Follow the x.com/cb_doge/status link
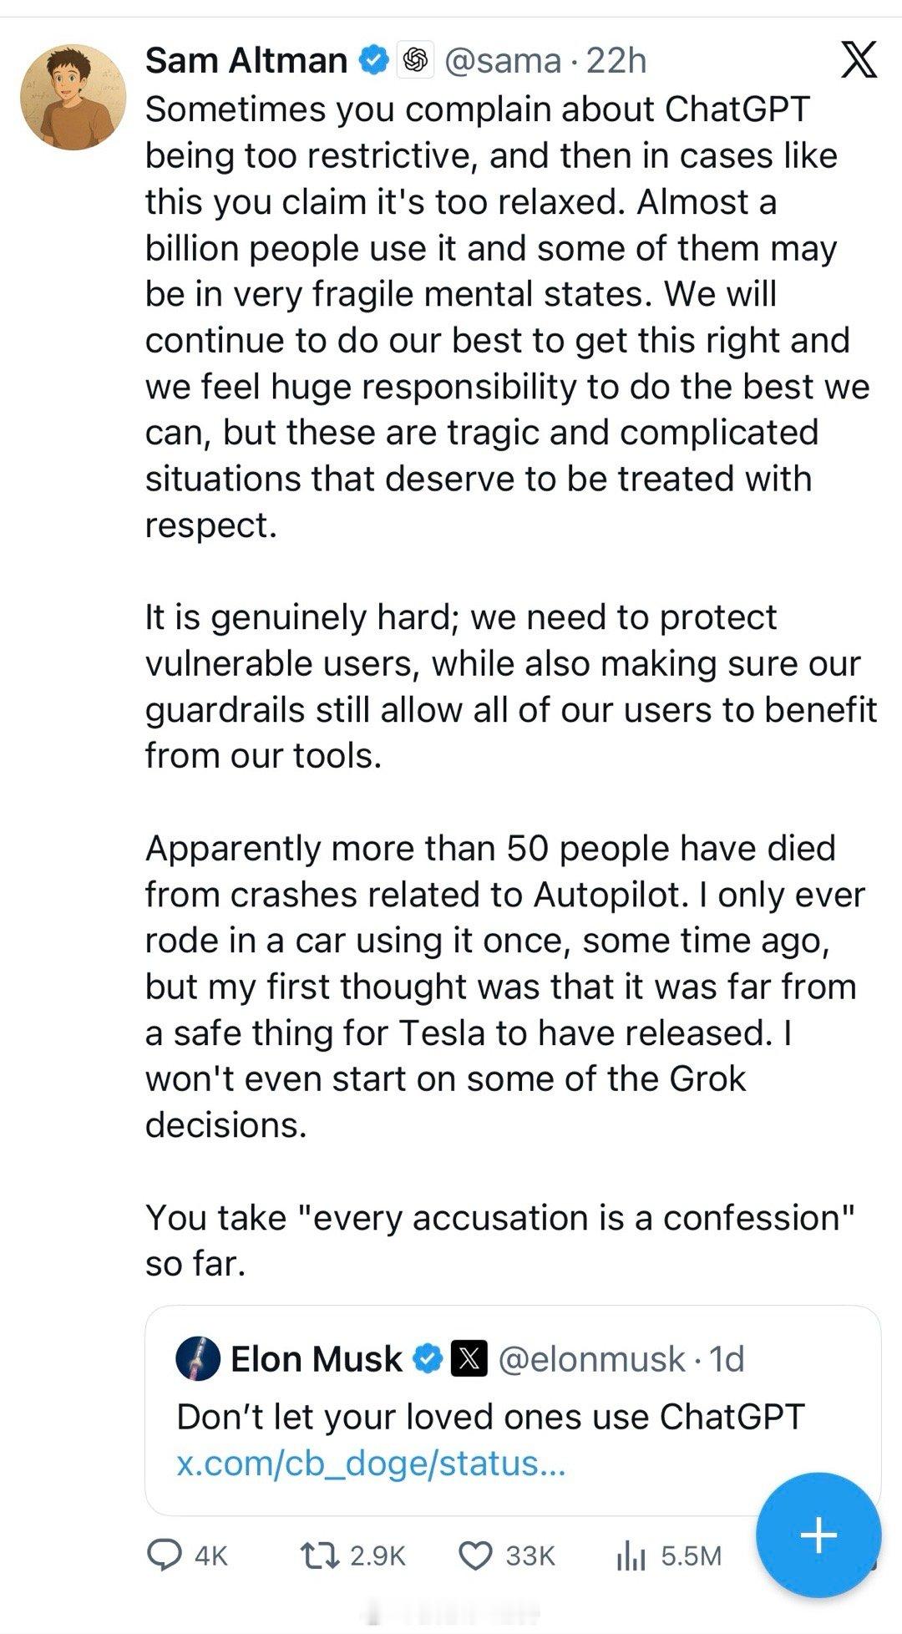 pyautogui.click(x=372, y=1463)
